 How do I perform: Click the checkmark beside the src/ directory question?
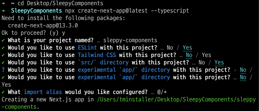point(3,63)
